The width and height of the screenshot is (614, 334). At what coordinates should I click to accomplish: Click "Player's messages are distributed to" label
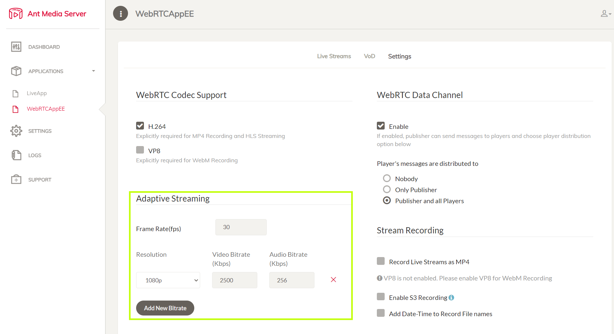[x=428, y=164]
